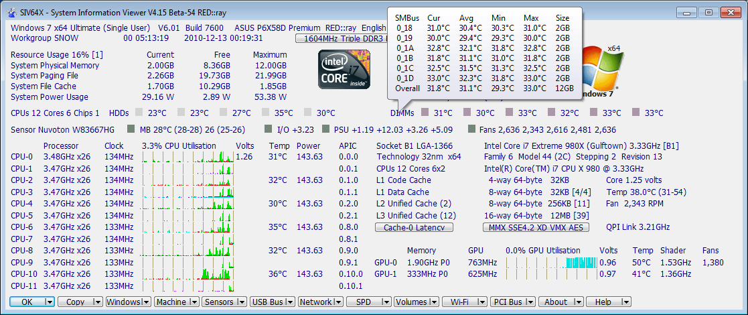Open the SPD dropdown button
This screenshot has height=315, width=748.
pos(369,302)
